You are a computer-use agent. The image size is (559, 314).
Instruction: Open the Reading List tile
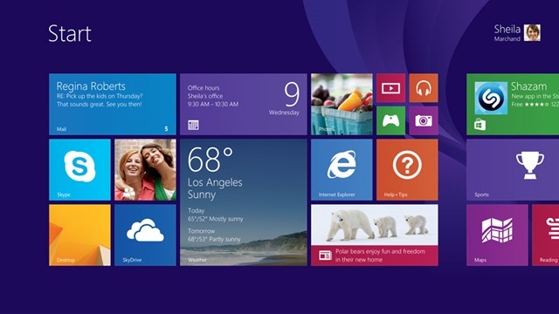(x=545, y=235)
